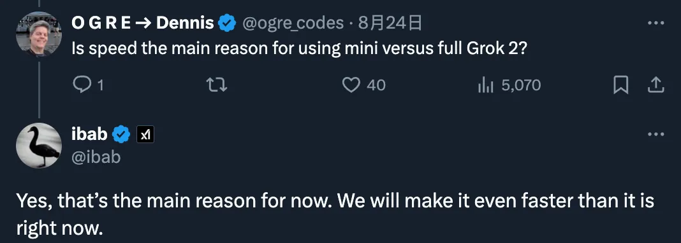Viewport: 681px width, 243px height.
Task: Click the @ibab handle
Action: click(x=96, y=156)
